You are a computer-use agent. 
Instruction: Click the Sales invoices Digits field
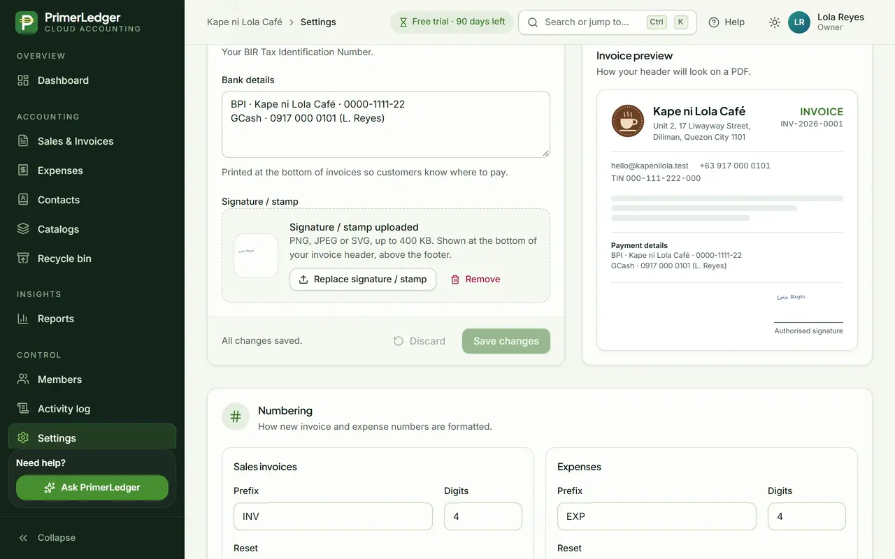483,516
